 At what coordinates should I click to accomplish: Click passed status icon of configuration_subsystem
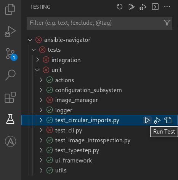(50, 90)
